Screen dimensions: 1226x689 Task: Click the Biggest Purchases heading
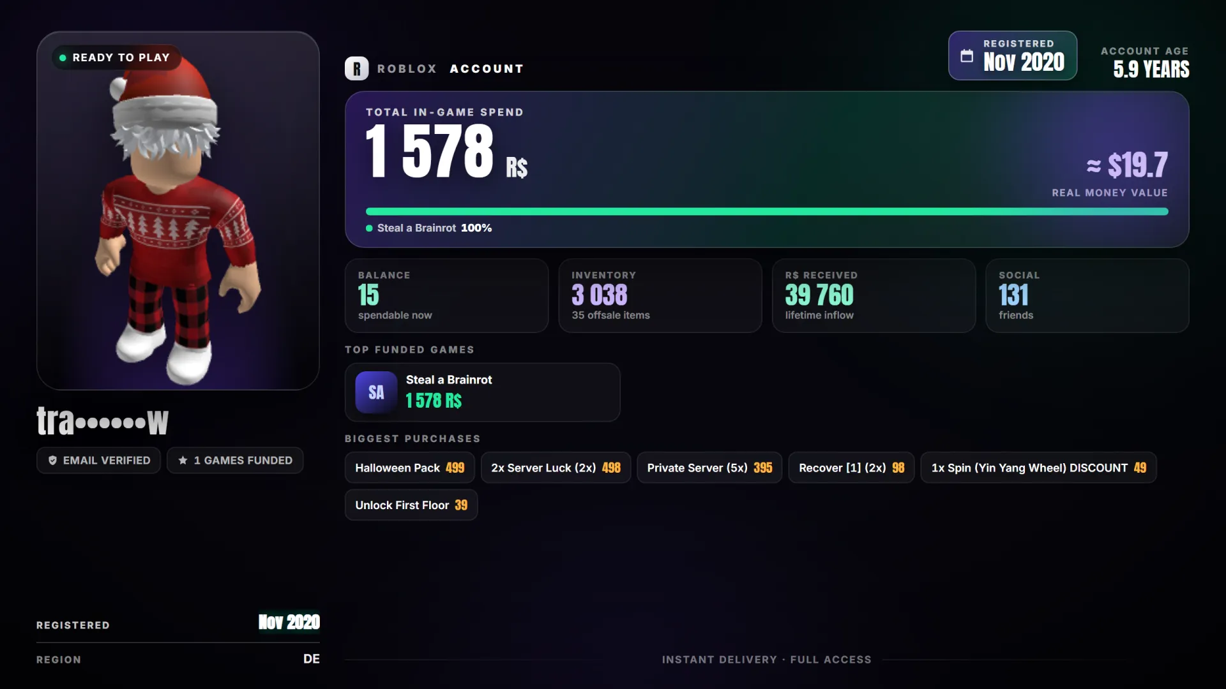(x=412, y=439)
